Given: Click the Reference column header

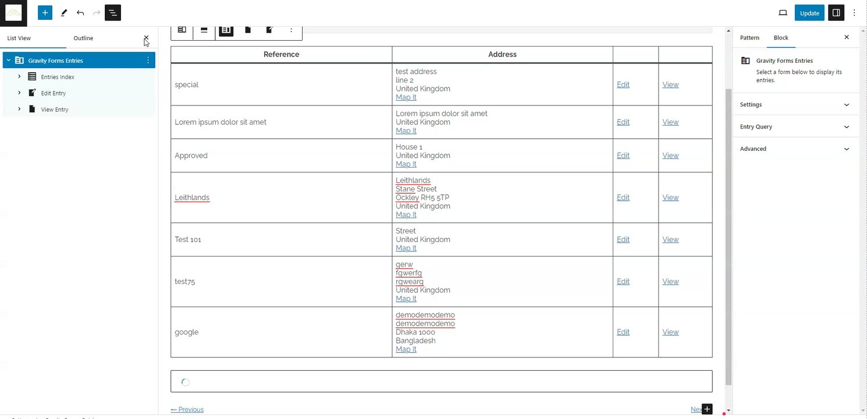Looking at the screenshot, I should (x=281, y=54).
